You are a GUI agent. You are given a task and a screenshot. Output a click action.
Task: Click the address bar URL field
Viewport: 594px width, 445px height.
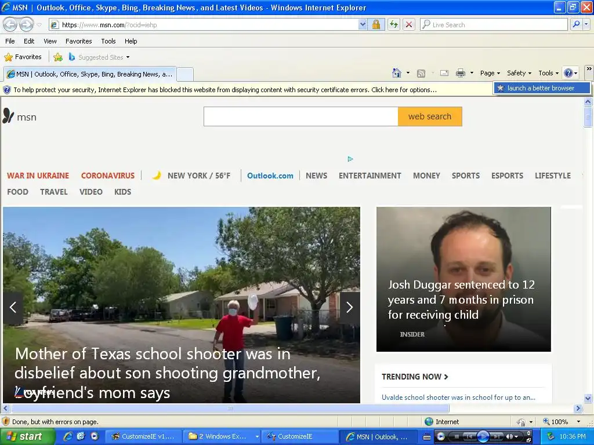click(x=204, y=24)
